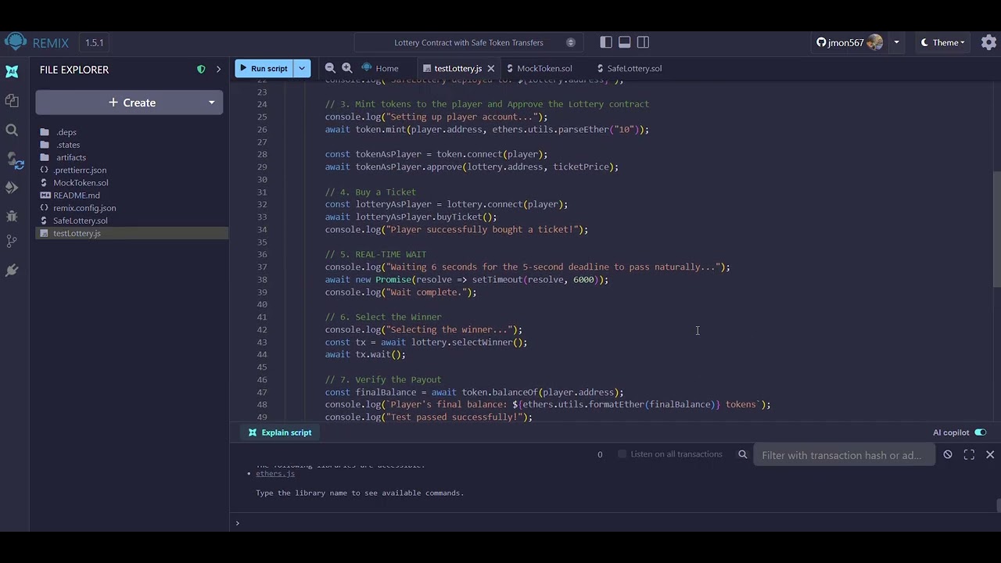Toggle the right side panel layout icon

point(643,42)
